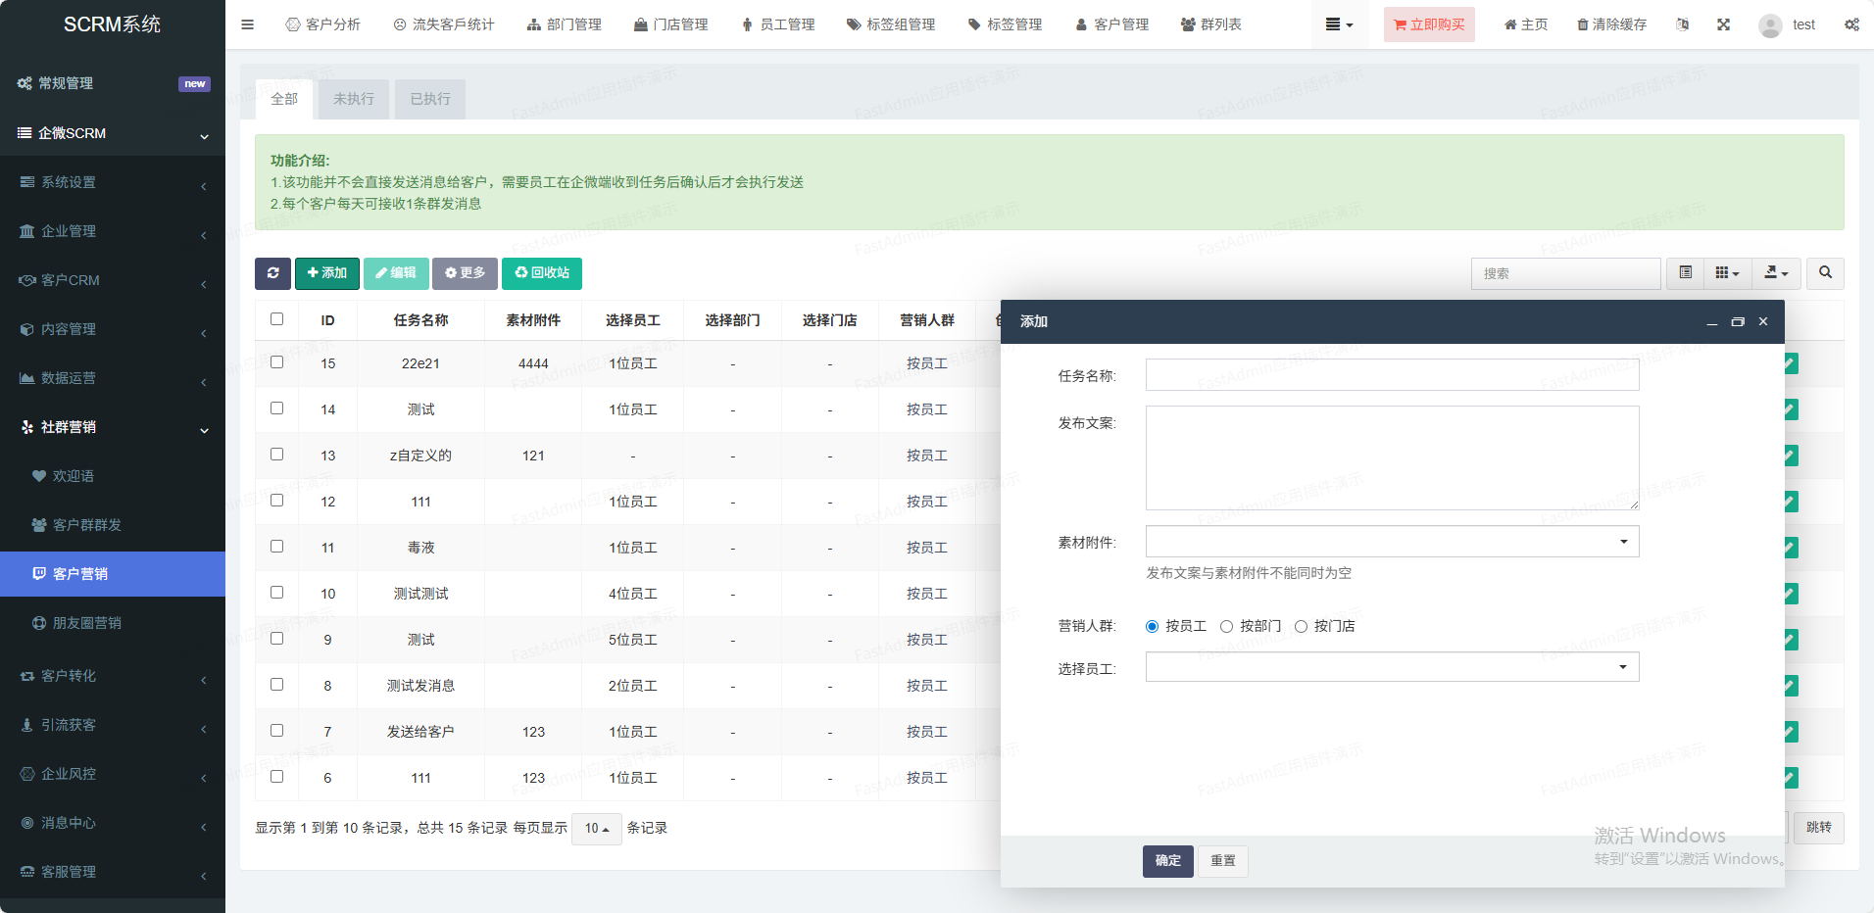Toggle table card view icon
The height and width of the screenshot is (913, 1874).
[x=1685, y=273]
